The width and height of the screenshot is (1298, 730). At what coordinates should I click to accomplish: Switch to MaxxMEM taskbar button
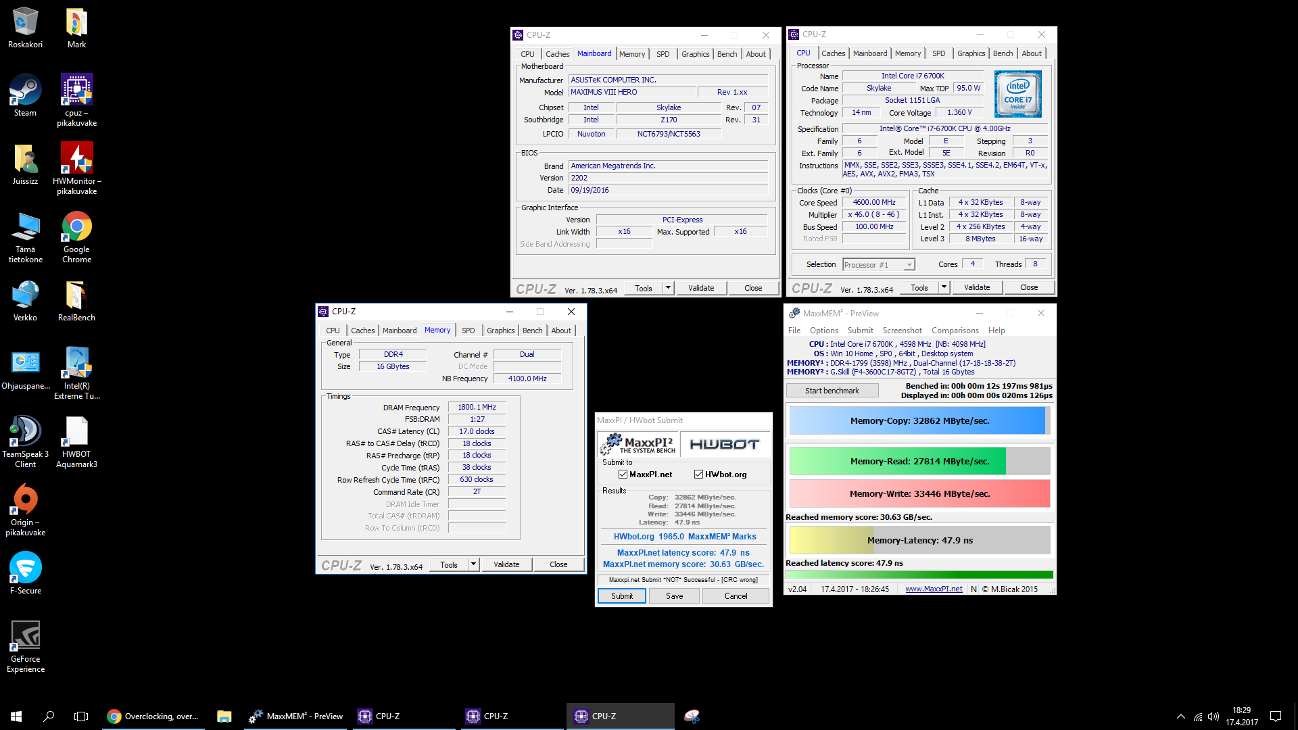[x=295, y=716]
